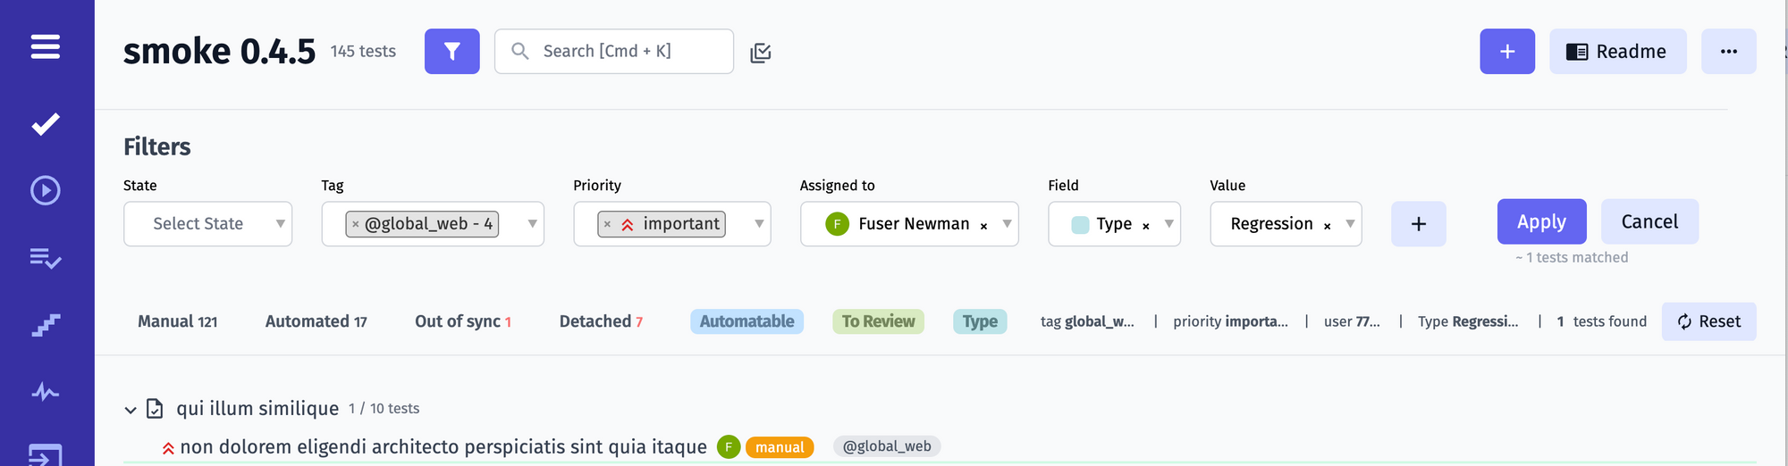Click the '145 tests' count text
This screenshot has width=1788, height=466.
(363, 52)
